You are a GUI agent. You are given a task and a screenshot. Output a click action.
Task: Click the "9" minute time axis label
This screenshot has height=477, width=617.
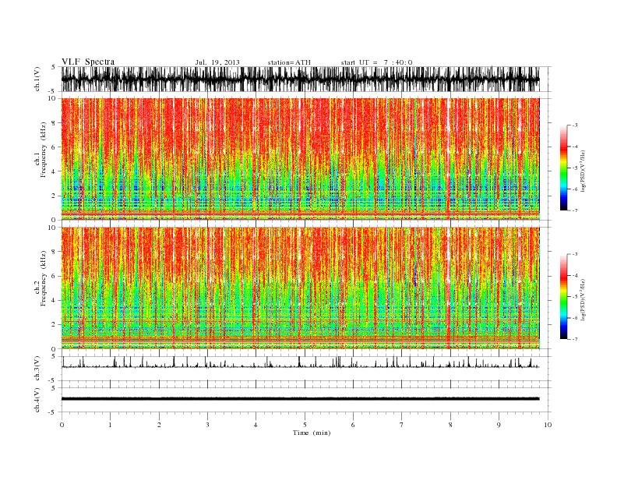click(x=499, y=425)
